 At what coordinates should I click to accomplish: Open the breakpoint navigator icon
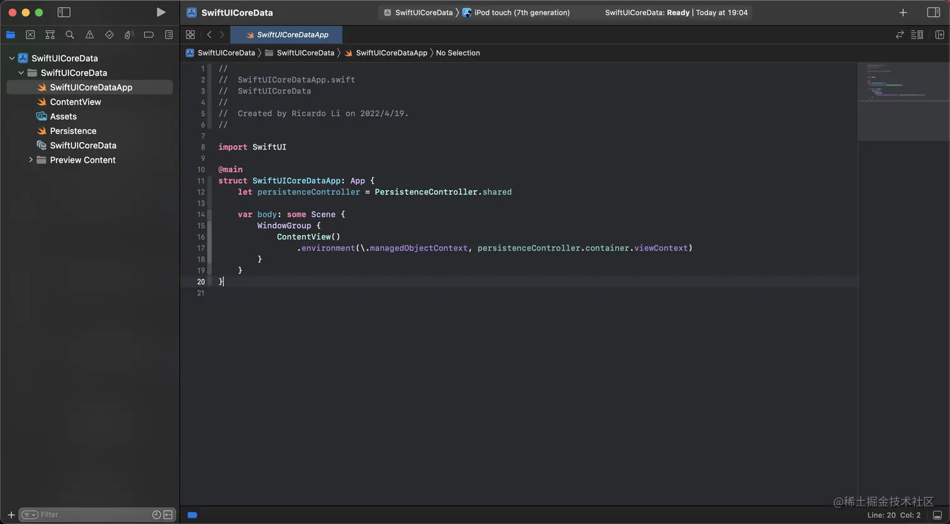click(149, 35)
